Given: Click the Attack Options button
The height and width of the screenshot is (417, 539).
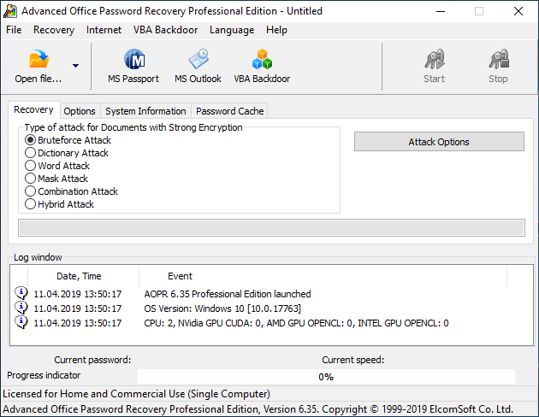Looking at the screenshot, I should [x=439, y=142].
